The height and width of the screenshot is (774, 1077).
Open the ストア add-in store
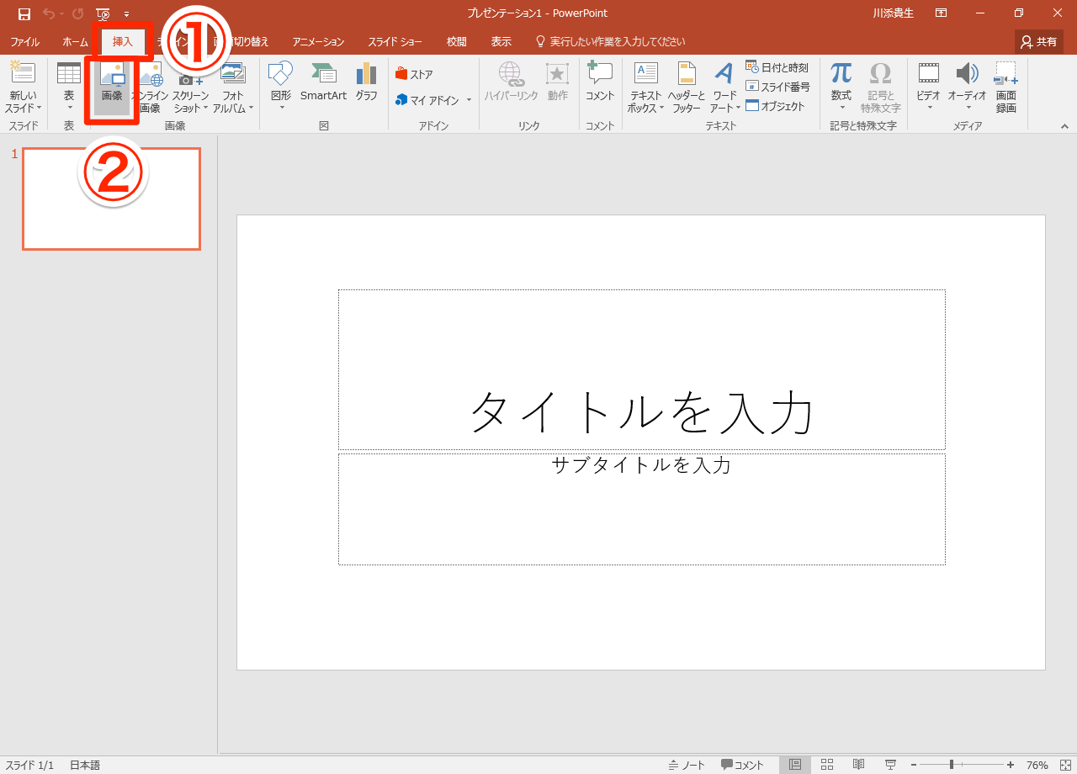(x=414, y=74)
